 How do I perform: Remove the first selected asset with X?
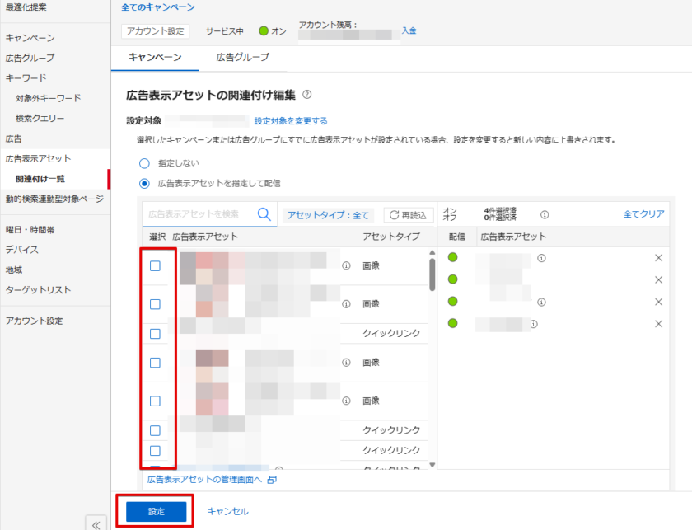tap(658, 258)
